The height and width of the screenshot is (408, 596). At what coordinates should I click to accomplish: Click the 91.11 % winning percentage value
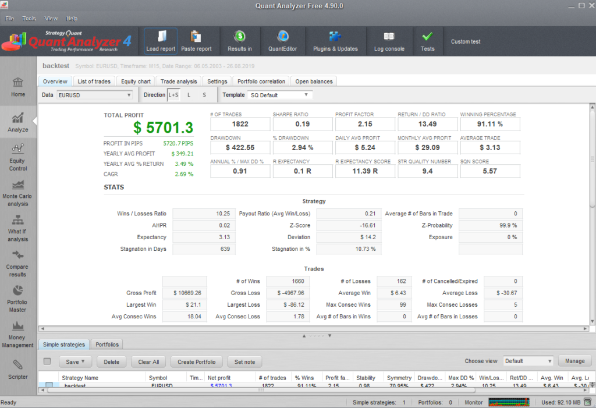pos(490,124)
